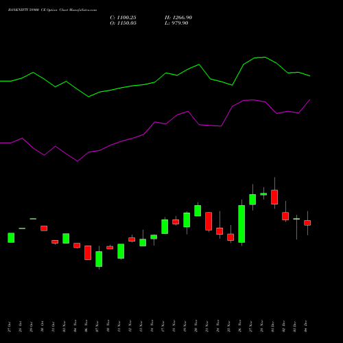Image resolution: width=343 pixels, height=343 pixels.
Task: Click the red candle on 21 Nov
Action: click(209, 221)
